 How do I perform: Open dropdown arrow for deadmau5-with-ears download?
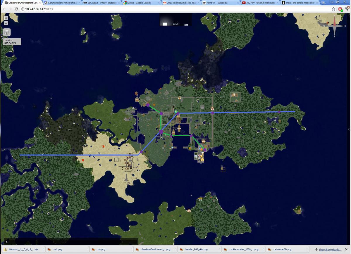[175, 249]
